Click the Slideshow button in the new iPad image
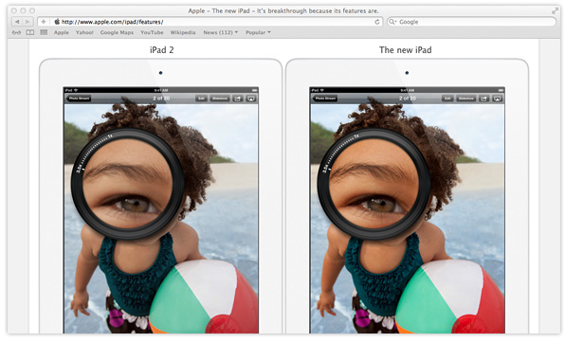This screenshot has height=343, width=565. (x=465, y=99)
